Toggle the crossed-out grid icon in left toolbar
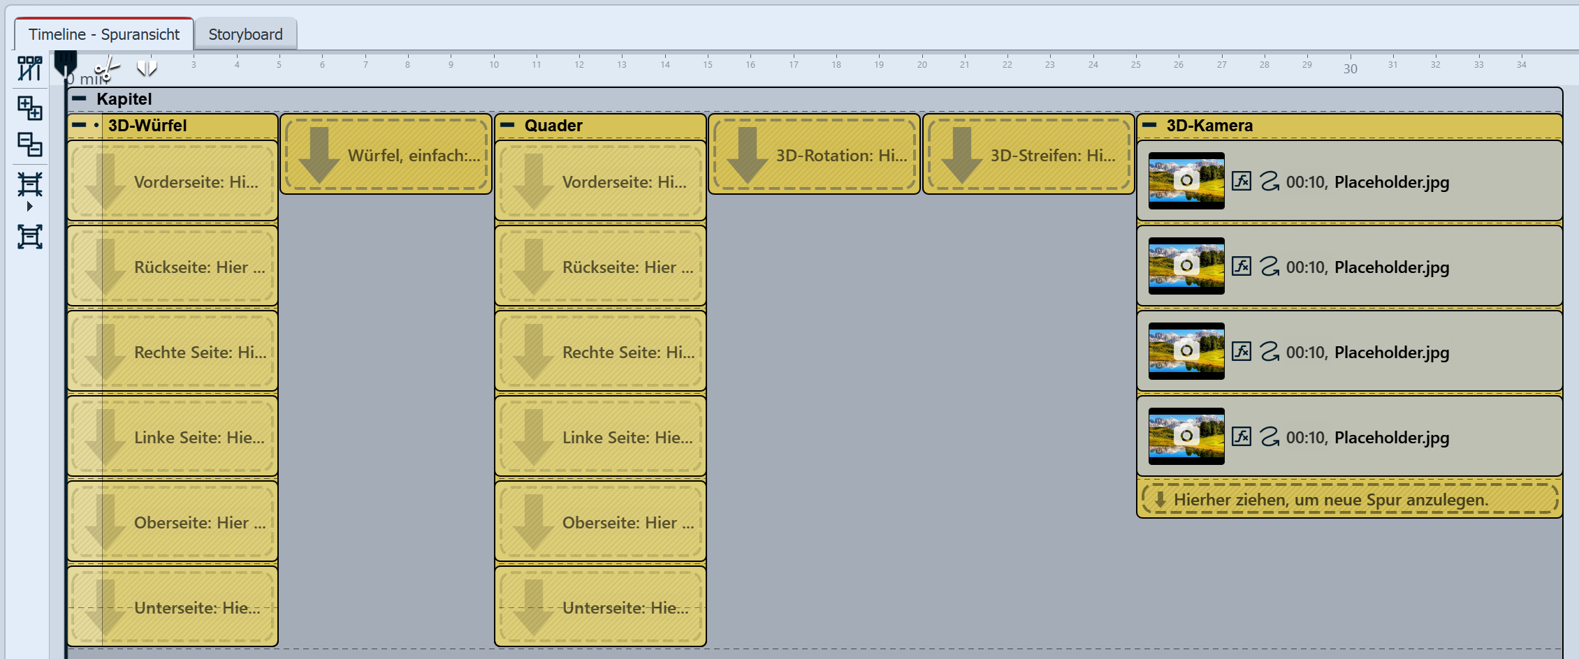The width and height of the screenshot is (1579, 659). coord(29,68)
